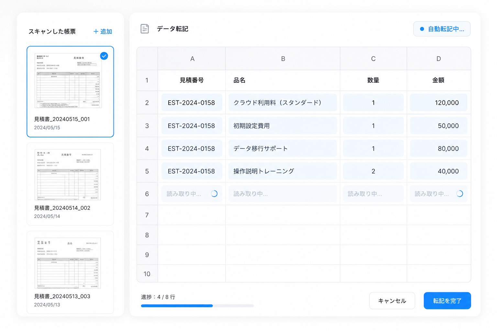Click the + 追加 link

(x=103, y=31)
